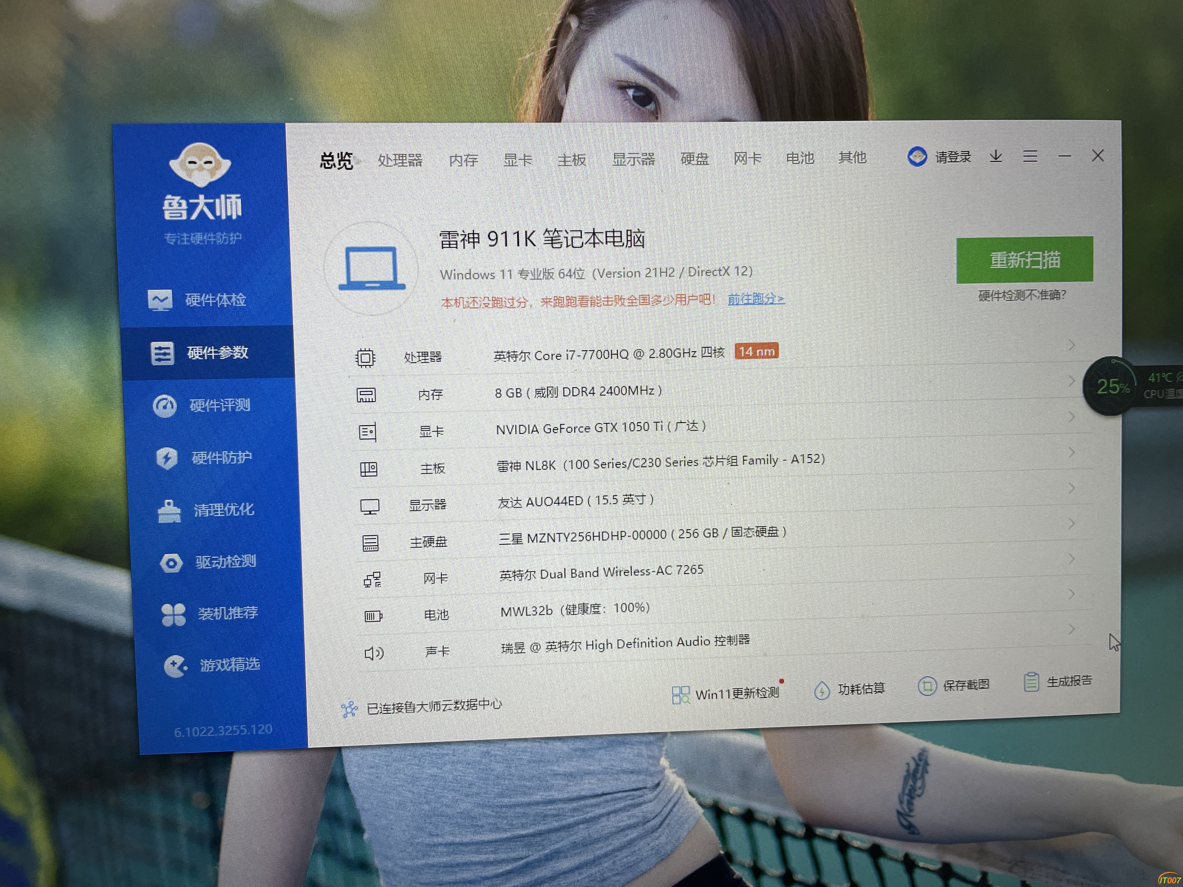Select 硬件参数 sidebar item

(x=208, y=353)
